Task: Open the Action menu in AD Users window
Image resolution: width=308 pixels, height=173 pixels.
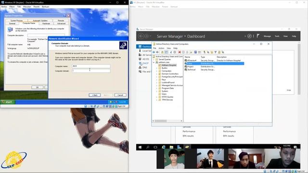Action: 161,48
